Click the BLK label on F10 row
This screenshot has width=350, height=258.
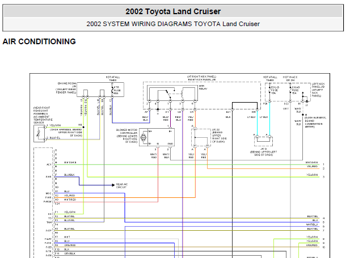coord(66,249)
